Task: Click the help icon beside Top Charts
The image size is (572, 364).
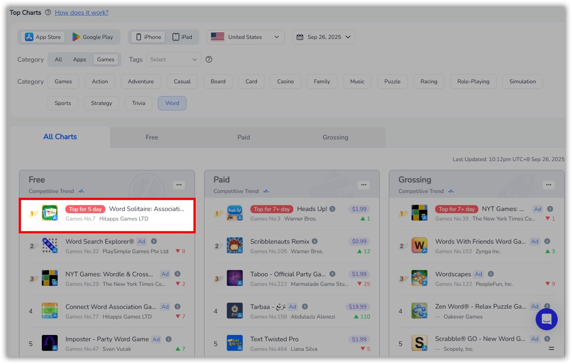Action: 48,12
